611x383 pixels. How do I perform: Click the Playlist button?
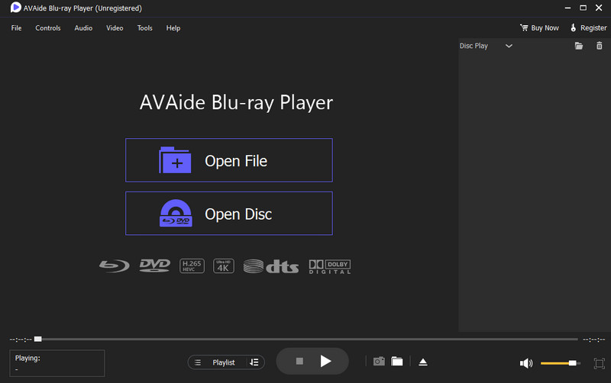(x=224, y=362)
